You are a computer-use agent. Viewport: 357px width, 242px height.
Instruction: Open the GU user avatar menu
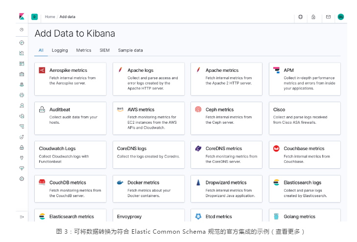(341, 17)
